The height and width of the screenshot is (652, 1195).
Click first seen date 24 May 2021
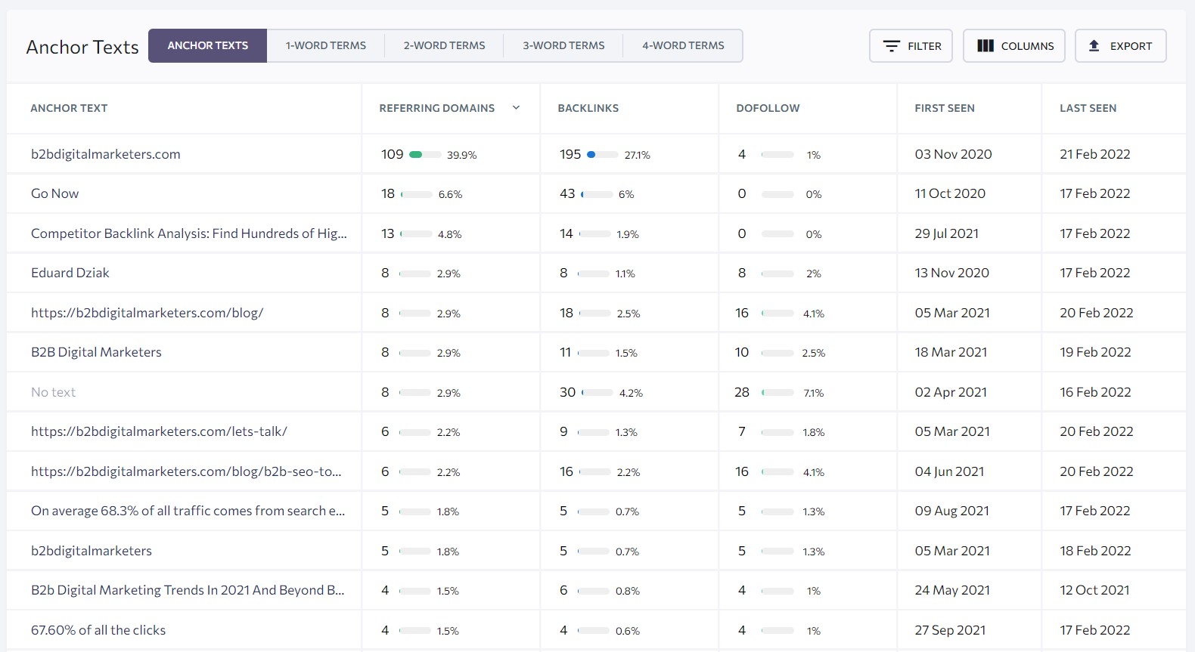[952, 590]
